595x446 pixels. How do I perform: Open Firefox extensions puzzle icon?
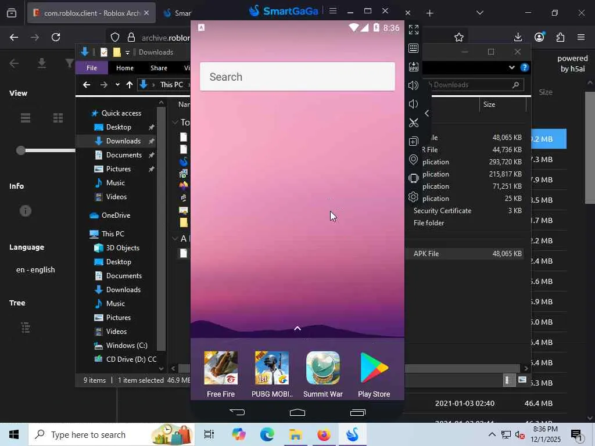click(560, 37)
